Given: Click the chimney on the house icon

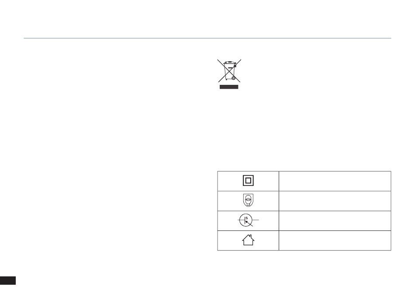Looking at the screenshot, I should tap(250, 236).
